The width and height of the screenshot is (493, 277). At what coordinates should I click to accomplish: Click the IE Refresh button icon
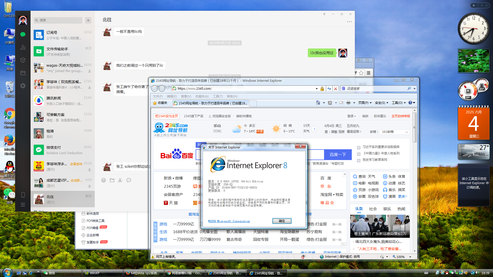(329, 88)
